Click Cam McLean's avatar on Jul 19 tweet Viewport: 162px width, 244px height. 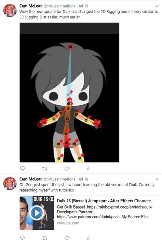pos(10,11)
